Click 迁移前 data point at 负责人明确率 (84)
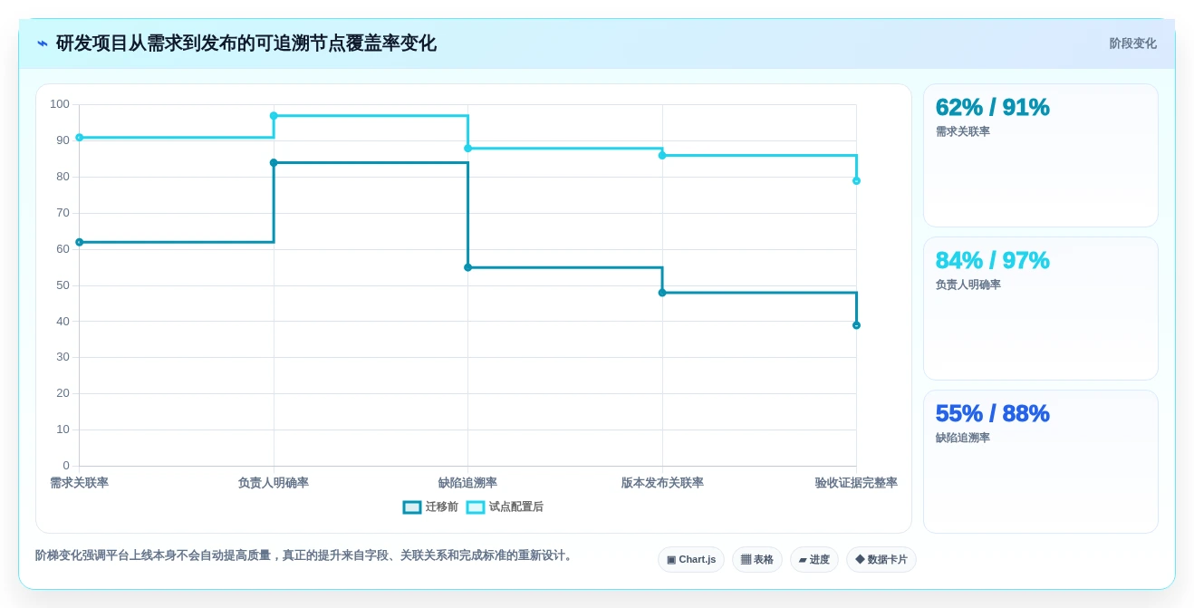 [x=274, y=163]
